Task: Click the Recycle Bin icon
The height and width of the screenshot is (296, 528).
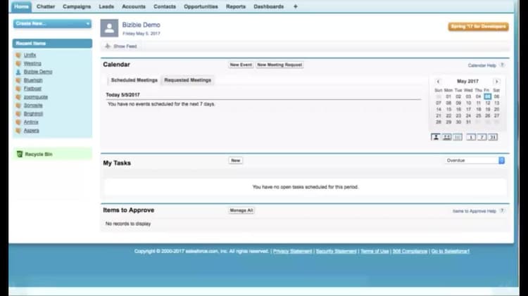Action: (20, 154)
